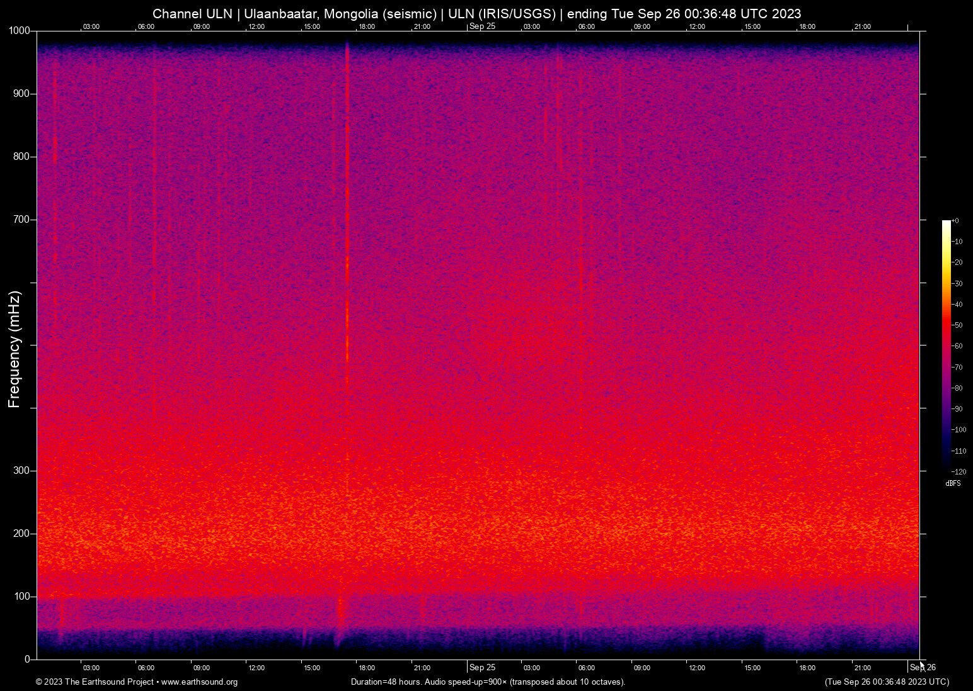The image size is (973, 691).
Task: Select the 1000 mHz axis mark
Action: (x=20, y=30)
